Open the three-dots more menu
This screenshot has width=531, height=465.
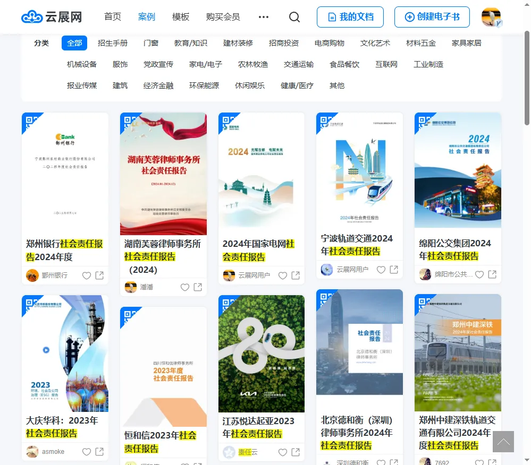click(x=264, y=17)
